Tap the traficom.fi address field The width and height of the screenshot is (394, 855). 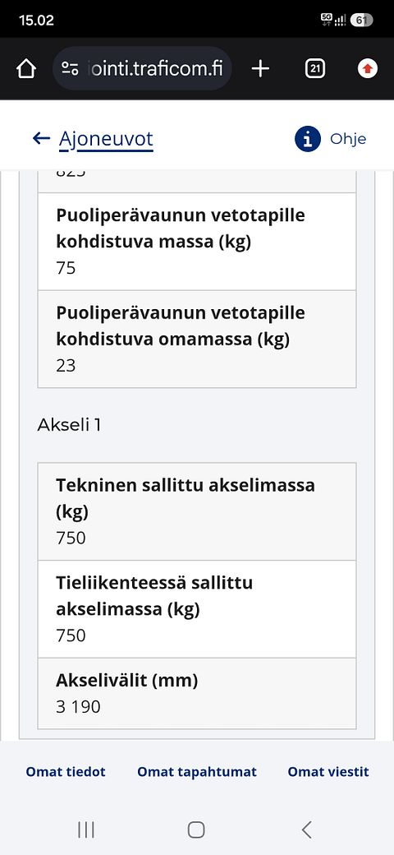click(x=142, y=69)
